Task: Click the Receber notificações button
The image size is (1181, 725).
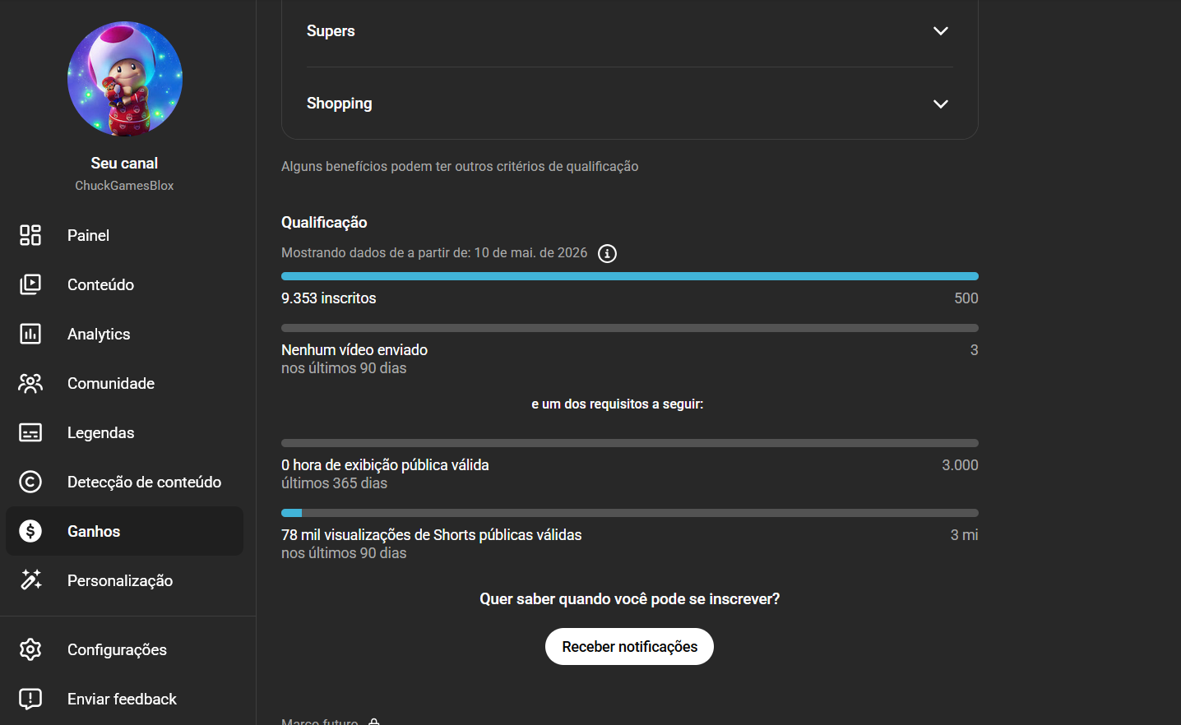Action: pos(629,647)
